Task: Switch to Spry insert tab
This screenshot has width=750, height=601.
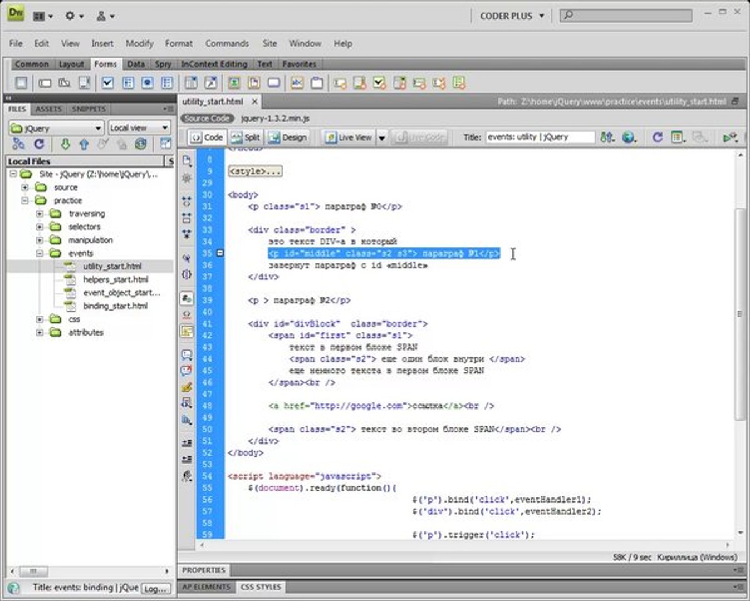Action: click(163, 64)
